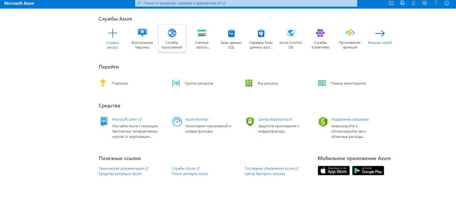Image resolution: width=456 pixels, height=208 pixels.
Task: Click the Azure Cosmos DB text label
Action: pyautogui.click(x=291, y=45)
